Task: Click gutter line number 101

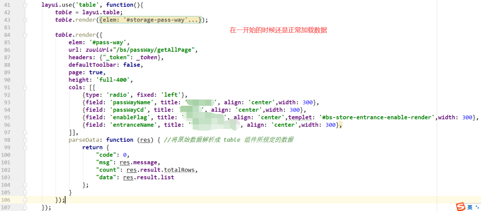Action: [5, 162]
